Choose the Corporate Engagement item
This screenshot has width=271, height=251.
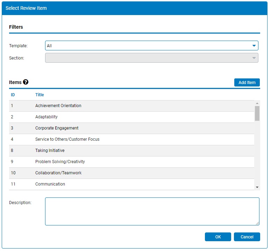click(131, 128)
